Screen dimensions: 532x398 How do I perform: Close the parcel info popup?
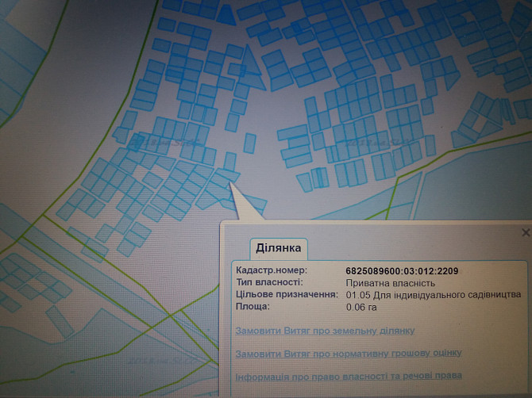[x=526, y=232]
